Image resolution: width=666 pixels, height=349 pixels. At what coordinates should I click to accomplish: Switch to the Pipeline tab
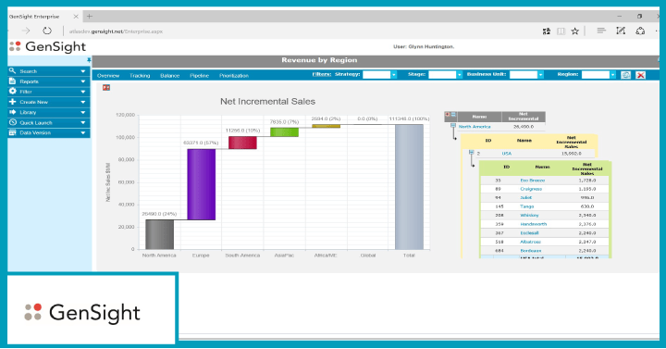click(x=199, y=76)
